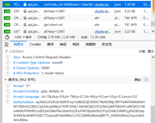The width and height of the screenshot is (155, 123).
Task: Click the 1.30 kB size in selected row
Action: click(130, 4)
